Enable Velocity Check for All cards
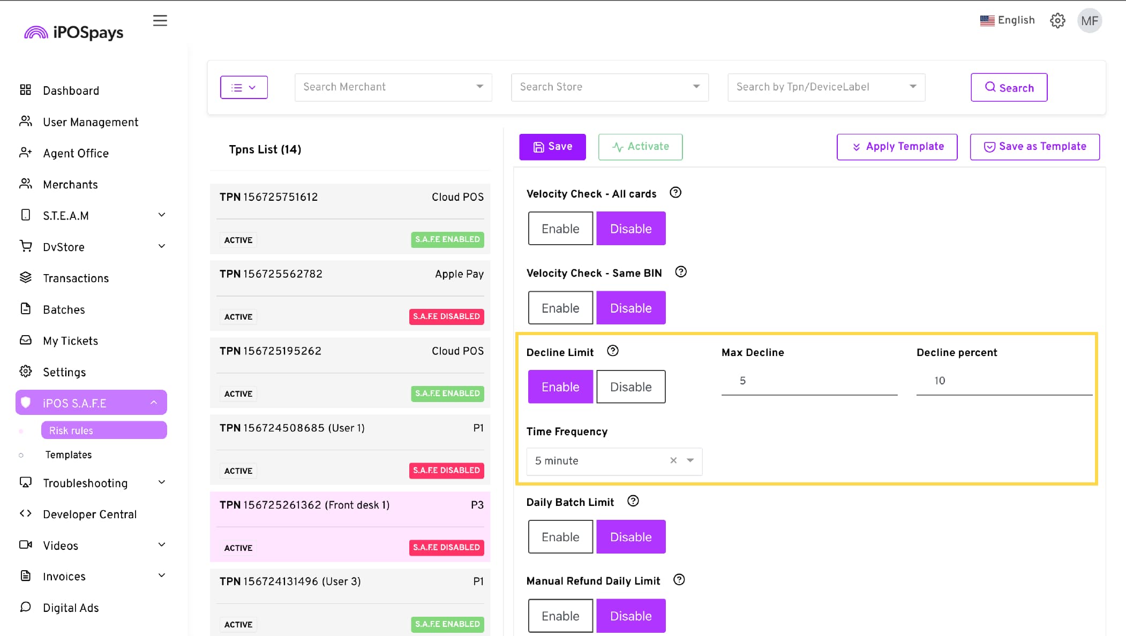 [560, 229]
